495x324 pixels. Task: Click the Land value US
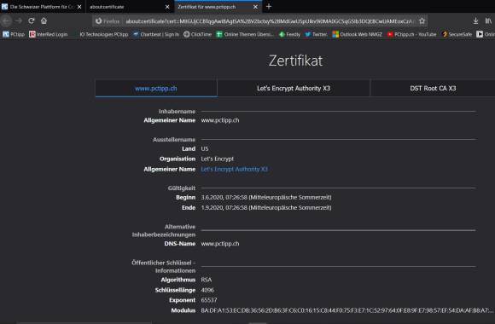point(205,148)
